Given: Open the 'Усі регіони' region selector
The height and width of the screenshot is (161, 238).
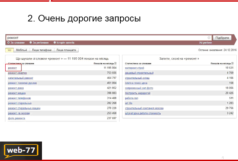Looking at the screenshot, I should (205, 43).
